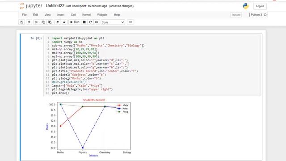Image resolution: width=286 pixels, height=161 pixels.
Task: Click the Biology tick label on chart
Action: click(127, 153)
